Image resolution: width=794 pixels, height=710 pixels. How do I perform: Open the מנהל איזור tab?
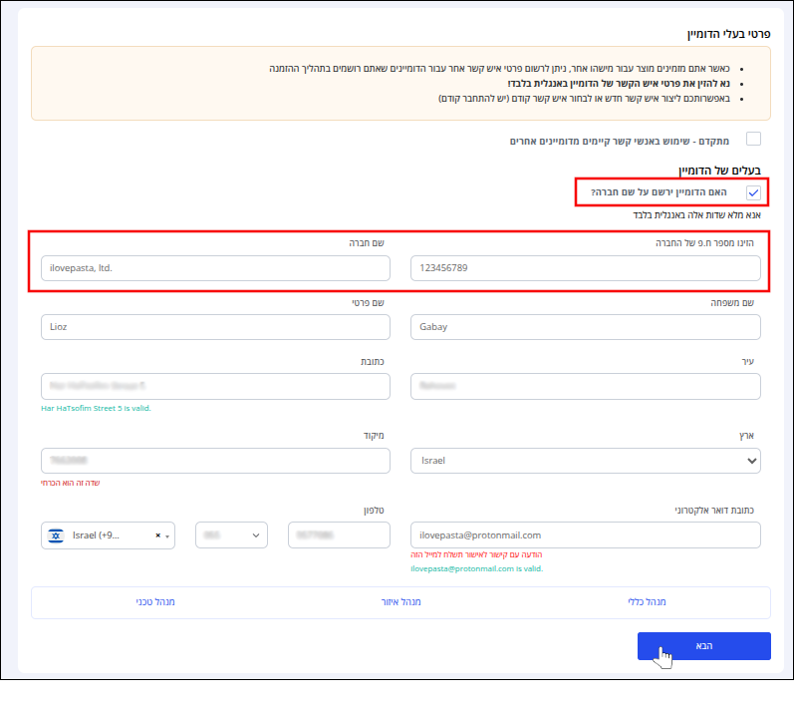(401, 602)
